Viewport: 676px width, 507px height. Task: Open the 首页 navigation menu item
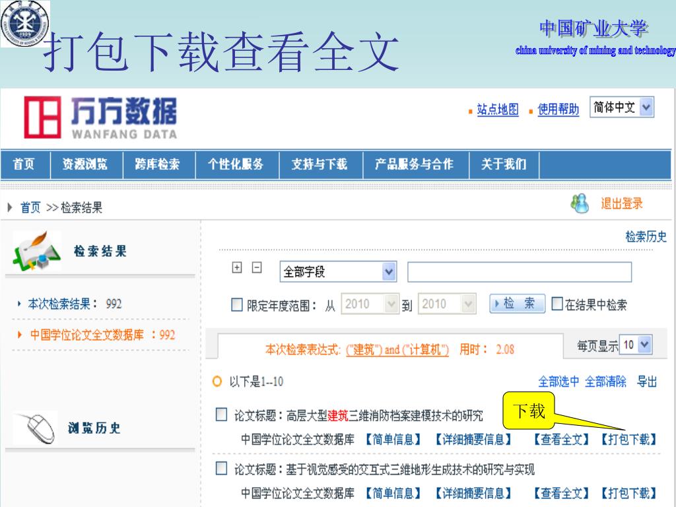click(x=24, y=164)
